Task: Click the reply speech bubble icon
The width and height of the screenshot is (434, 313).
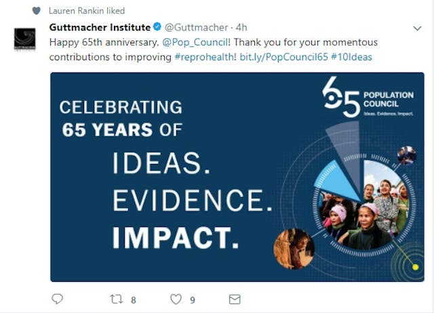Action: pyautogui.click(x=57, y=299)
